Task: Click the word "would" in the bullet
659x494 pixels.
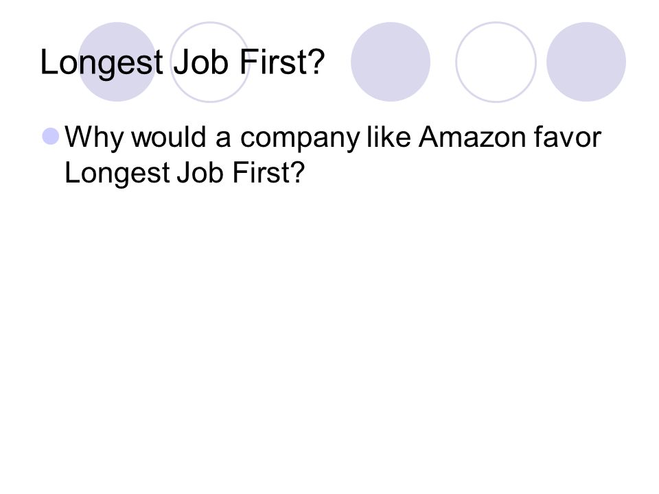Action: pyautogui.click(x=169, y=137)
